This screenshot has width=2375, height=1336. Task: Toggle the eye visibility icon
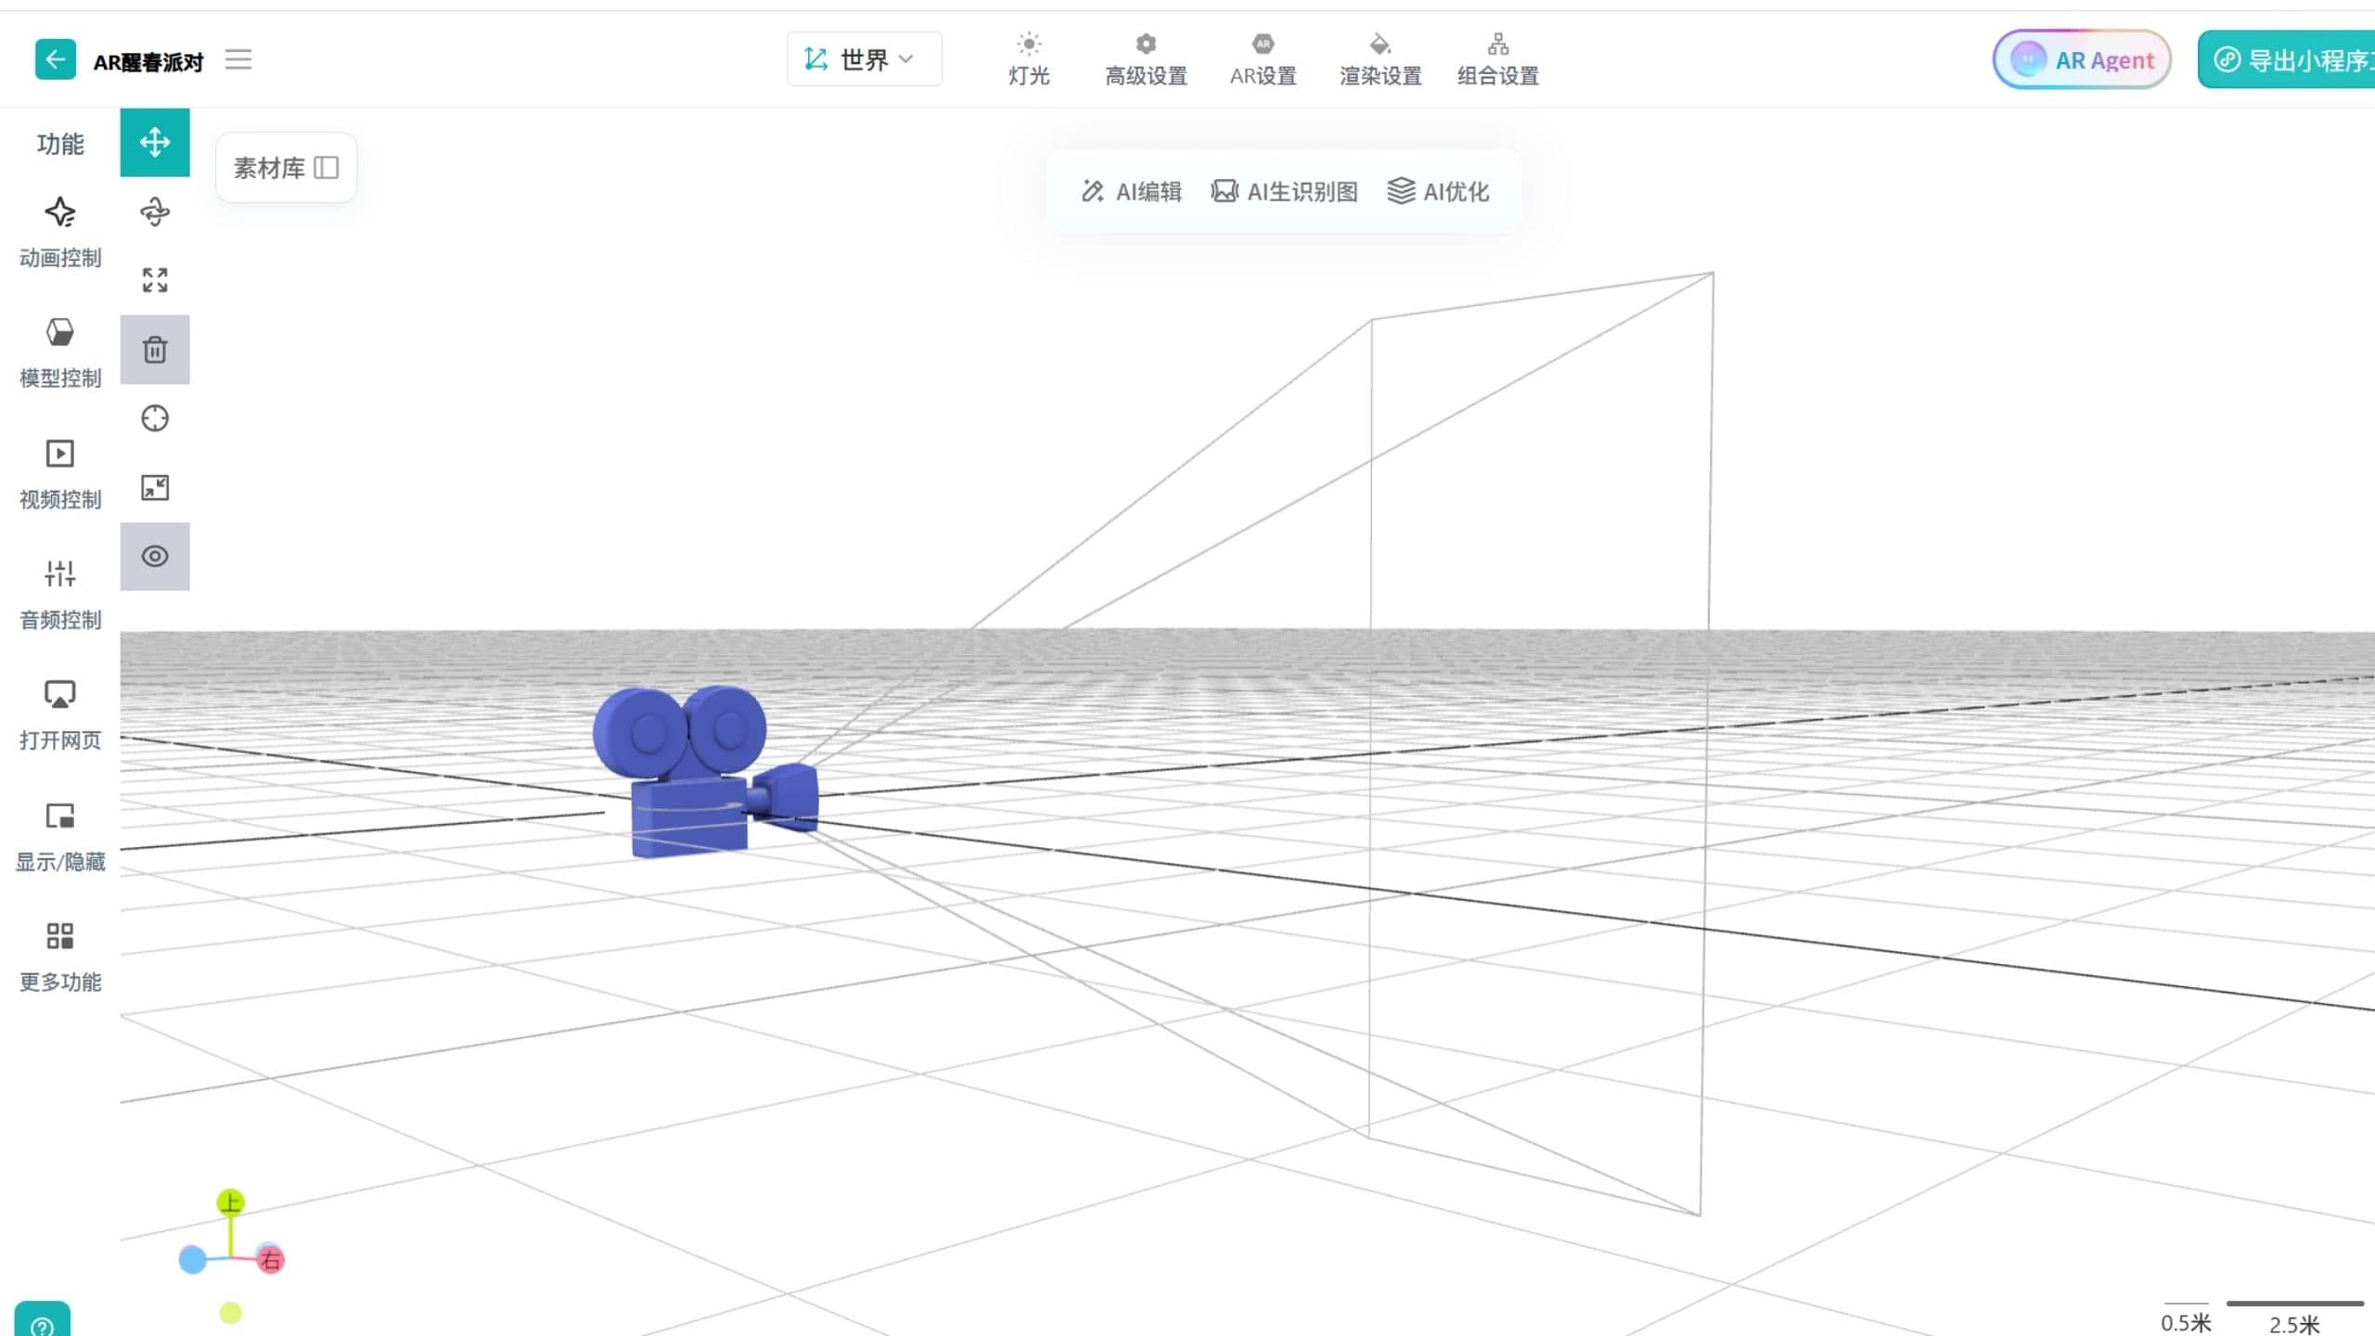tap(155, 557)
